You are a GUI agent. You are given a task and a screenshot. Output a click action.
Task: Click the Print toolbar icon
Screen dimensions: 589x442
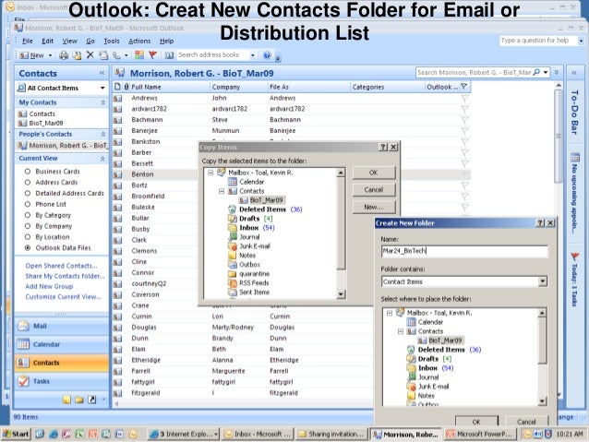coord(64,55)
